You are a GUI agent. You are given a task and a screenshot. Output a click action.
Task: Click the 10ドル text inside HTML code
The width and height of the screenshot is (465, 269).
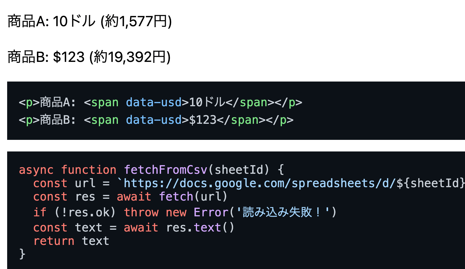coord(207,102)
